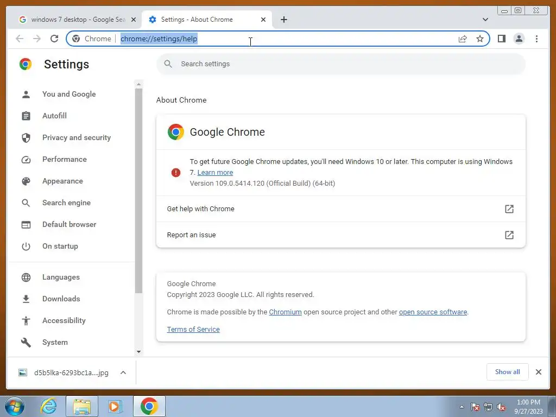
Task: Open You and Google settings
Action: tap(69, 94)
